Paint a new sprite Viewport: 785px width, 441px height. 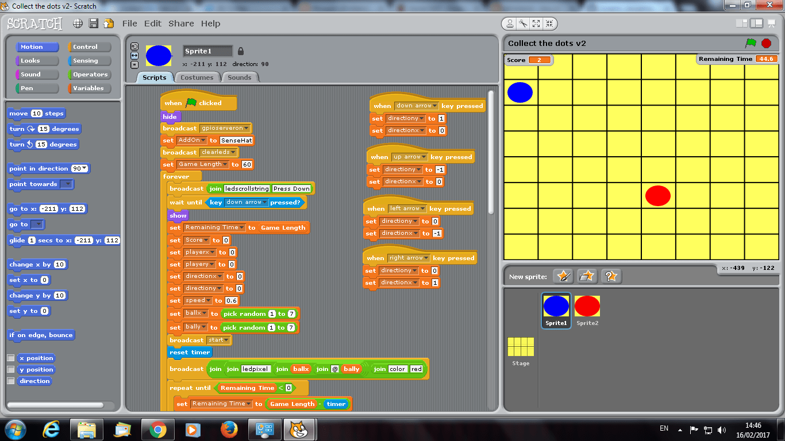click(x=563, y=276)
